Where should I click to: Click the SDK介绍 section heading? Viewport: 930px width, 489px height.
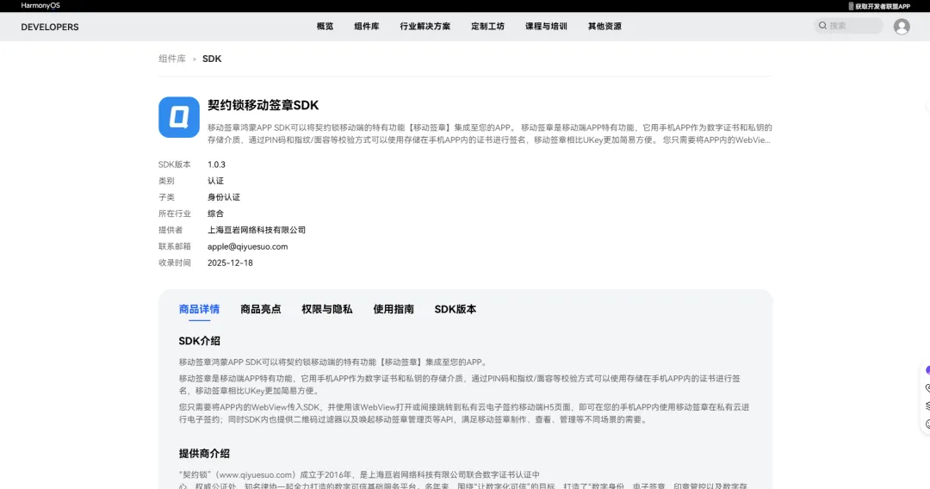tap(199, 341)
